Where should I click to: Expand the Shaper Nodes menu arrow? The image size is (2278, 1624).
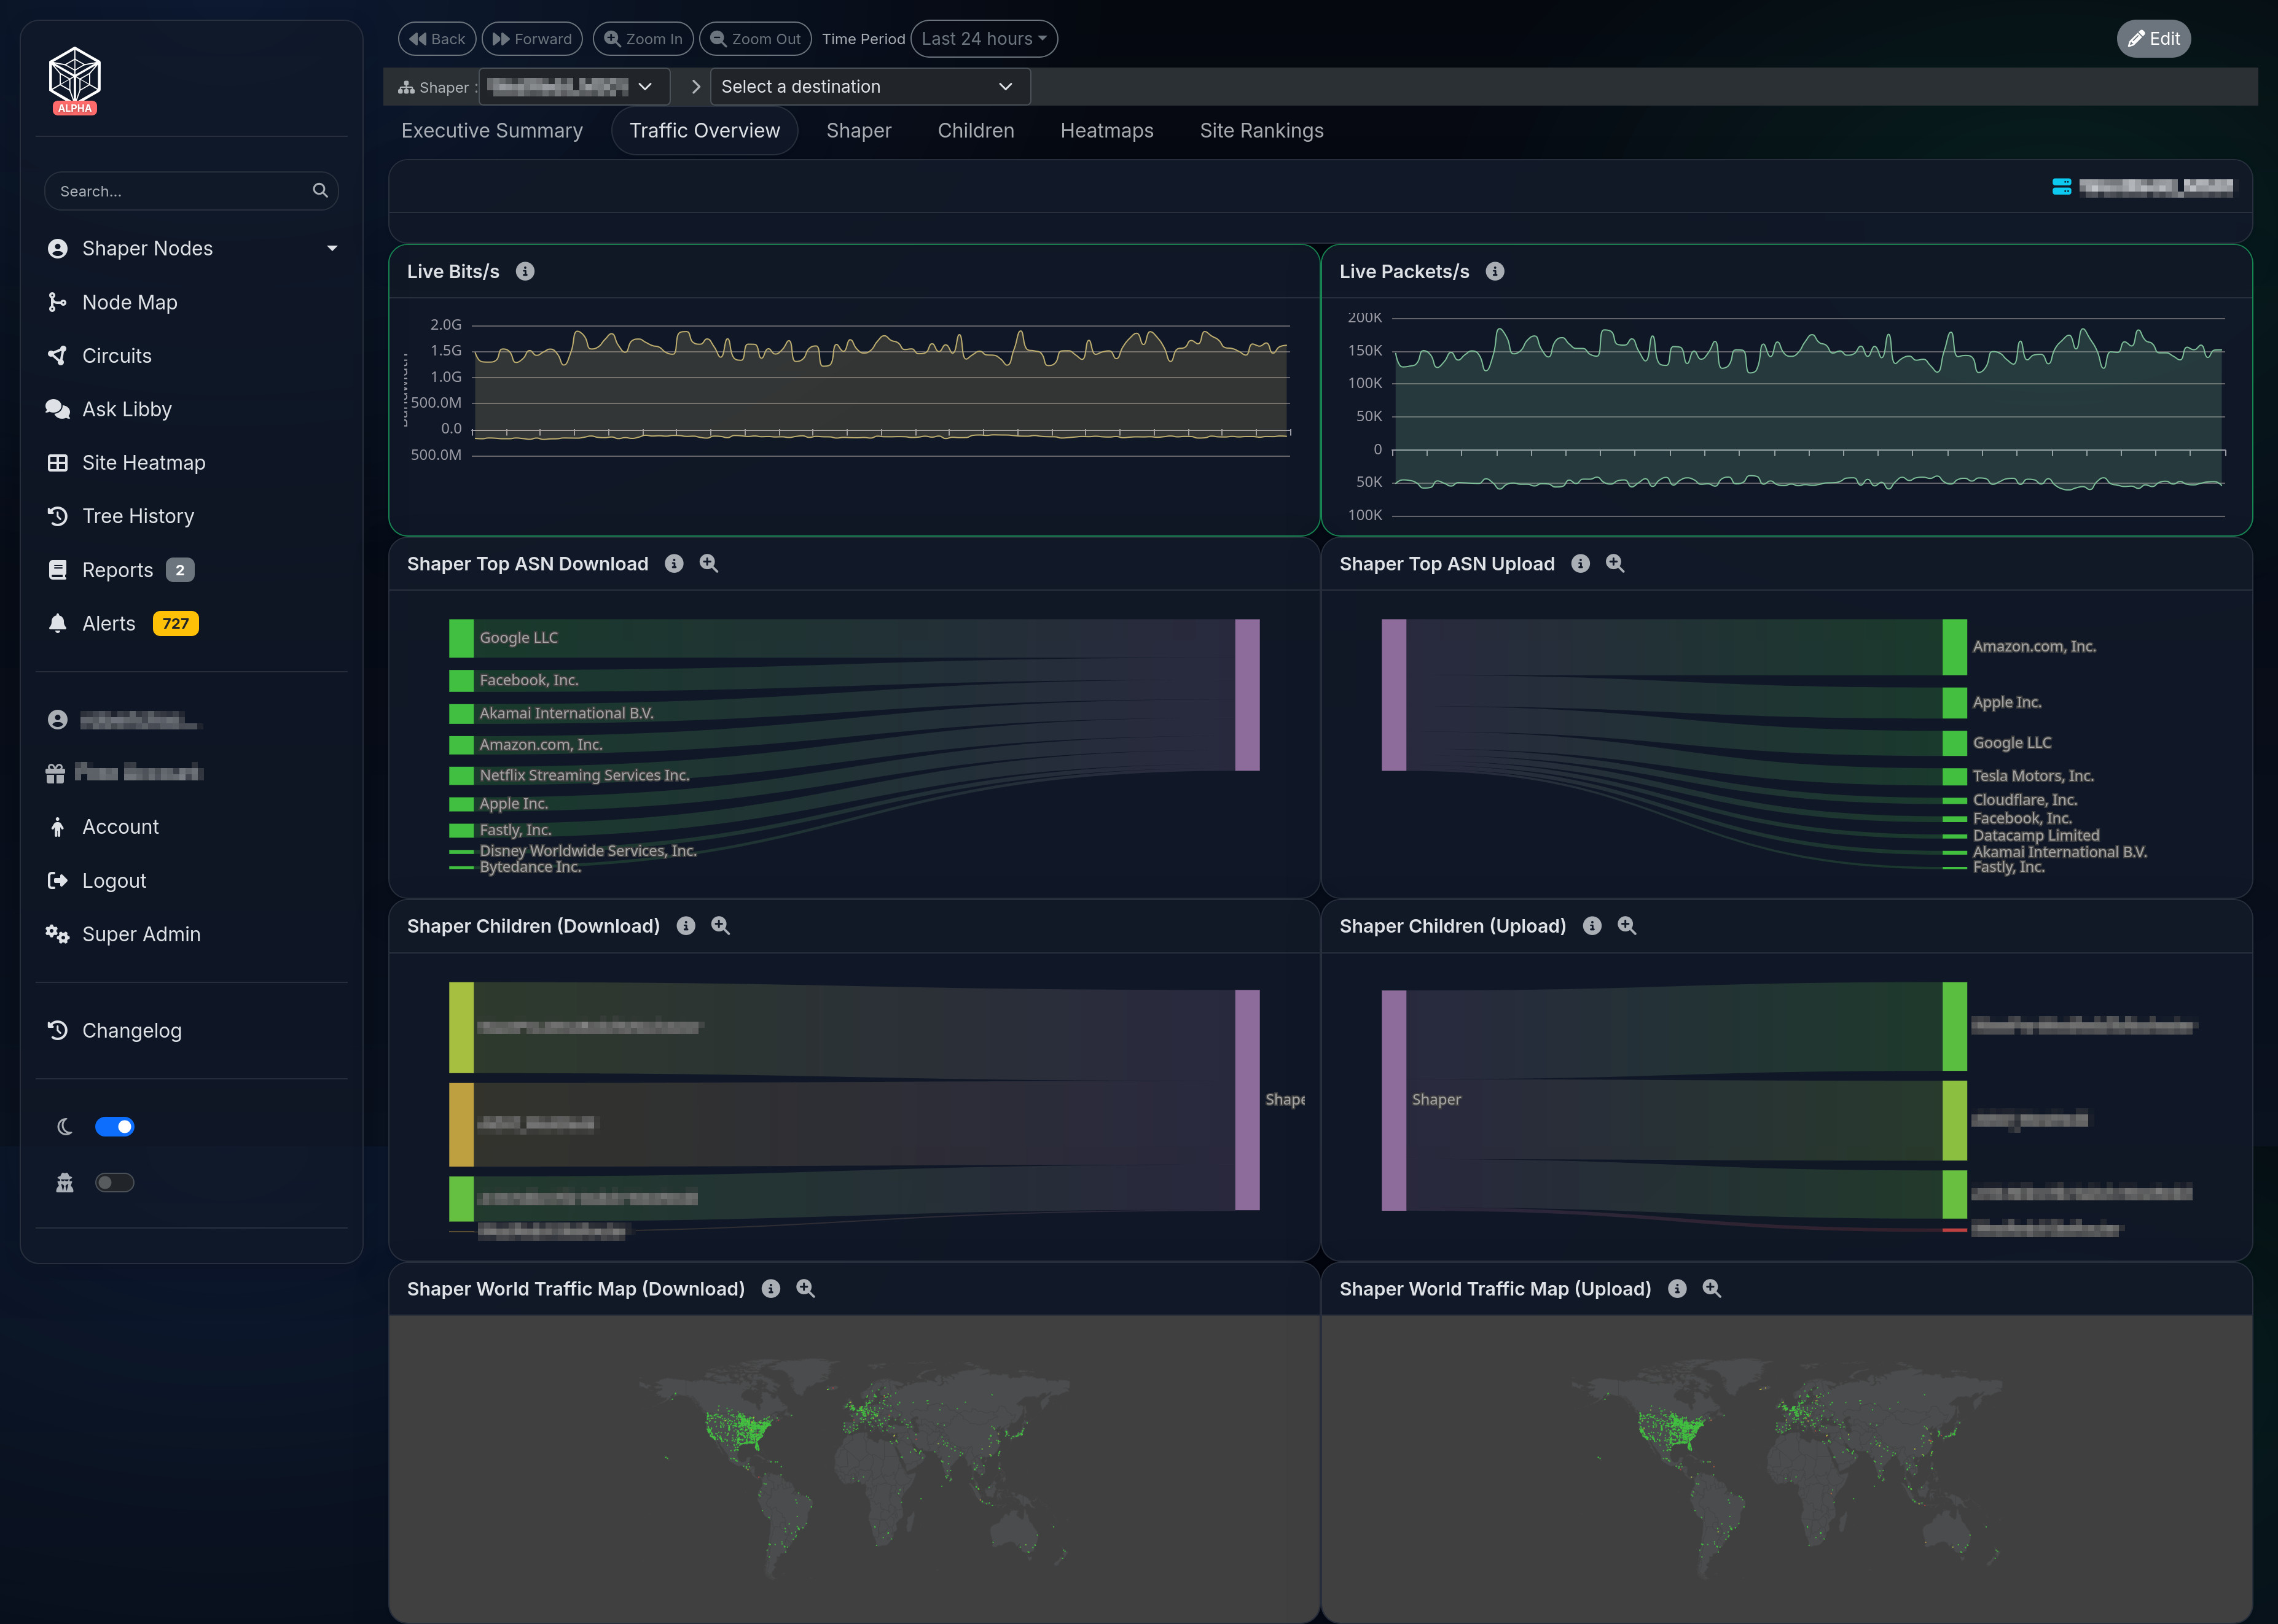pyautogui.click(x=332, y=249)
